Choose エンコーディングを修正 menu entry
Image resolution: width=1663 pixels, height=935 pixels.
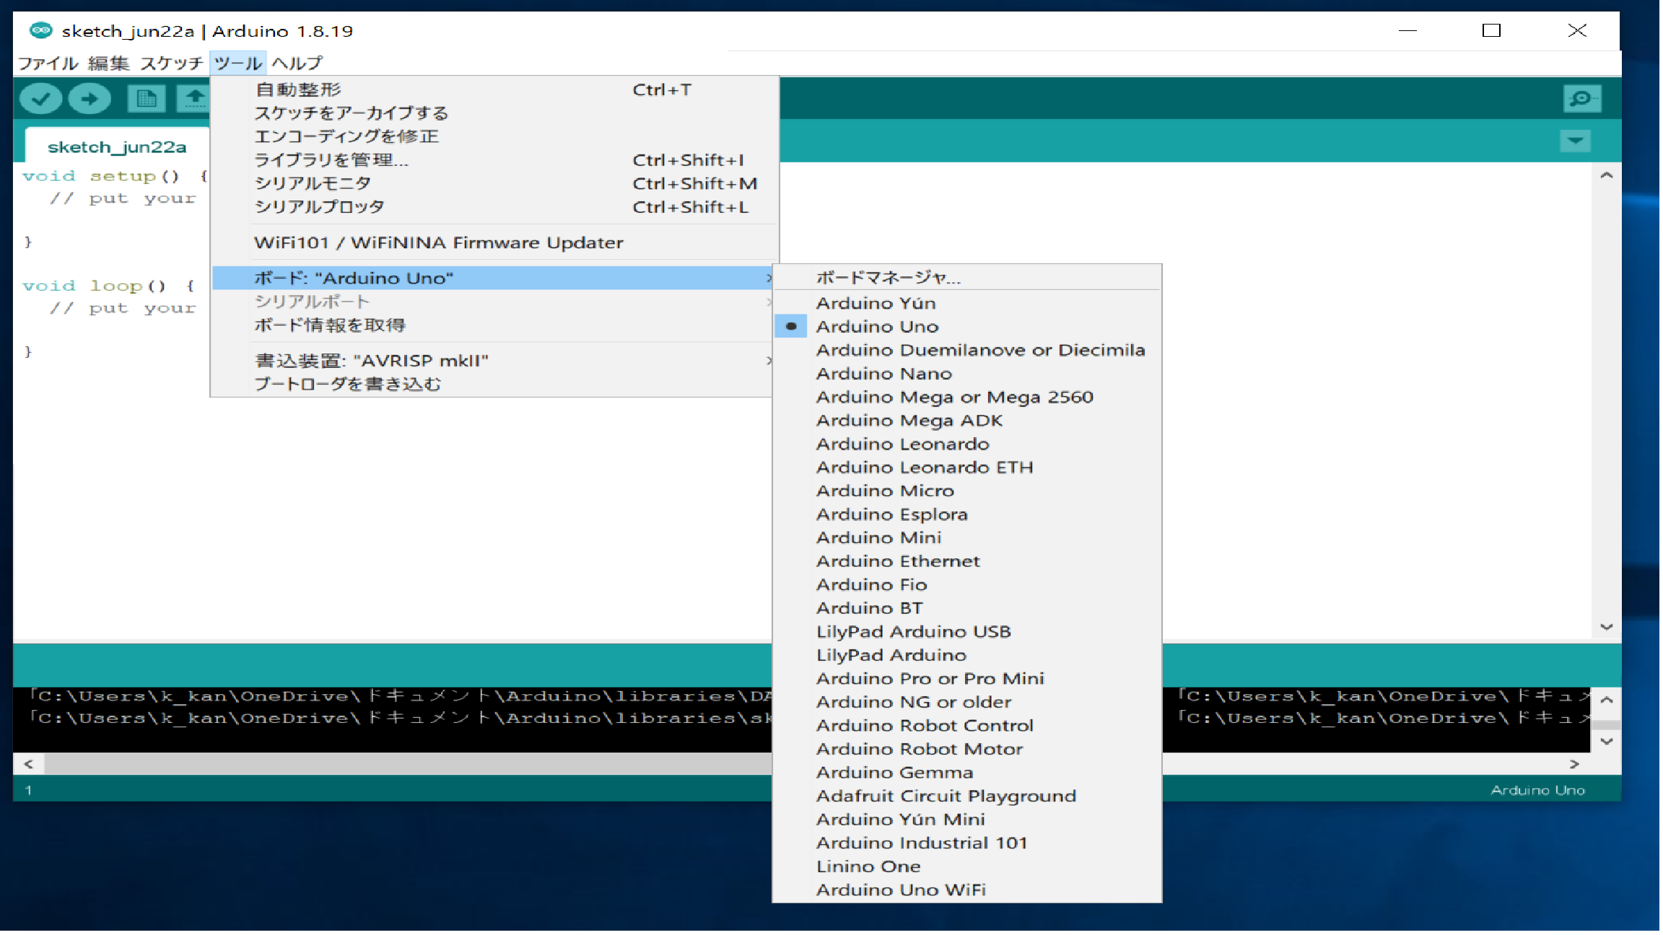[x=494, y=136]
